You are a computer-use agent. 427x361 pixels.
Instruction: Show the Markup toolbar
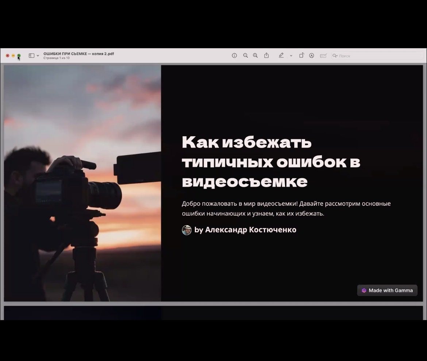[312, 56]
